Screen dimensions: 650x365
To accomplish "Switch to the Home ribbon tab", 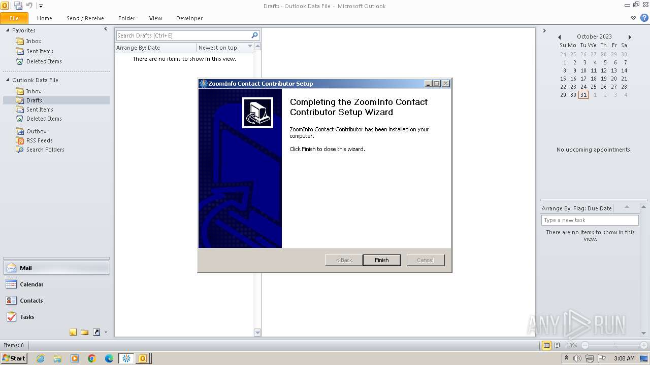I will [x=45, y=18].
